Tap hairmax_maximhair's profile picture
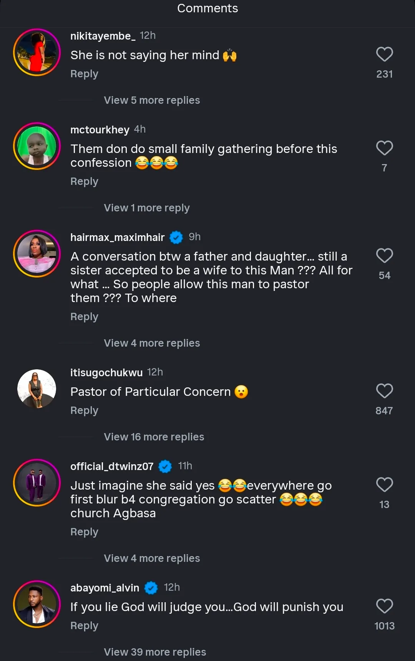415x661 pixels. point(37,254)
